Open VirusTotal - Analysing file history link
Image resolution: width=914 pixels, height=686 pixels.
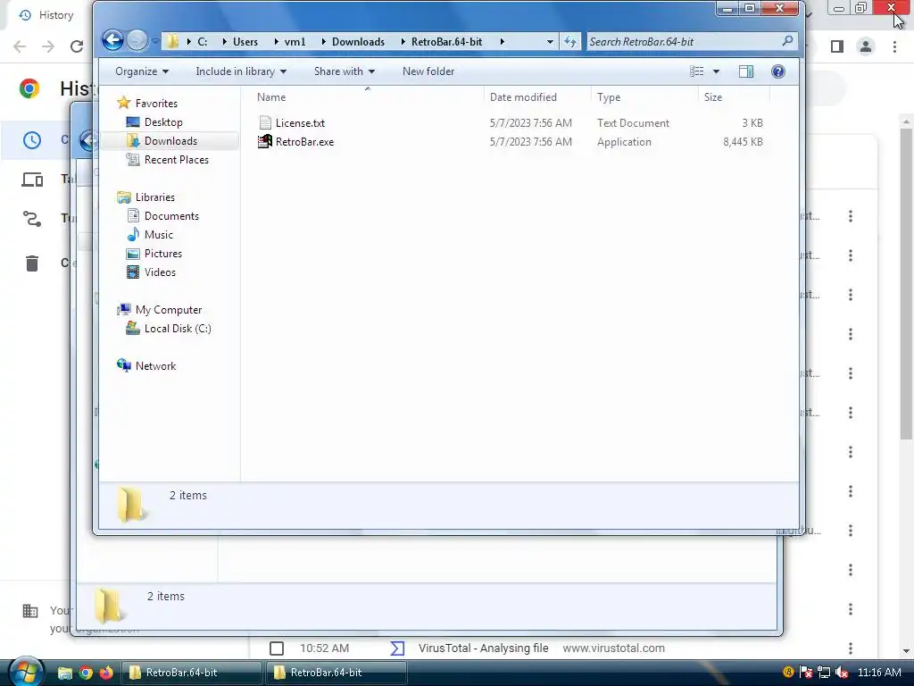pos(483,648)
